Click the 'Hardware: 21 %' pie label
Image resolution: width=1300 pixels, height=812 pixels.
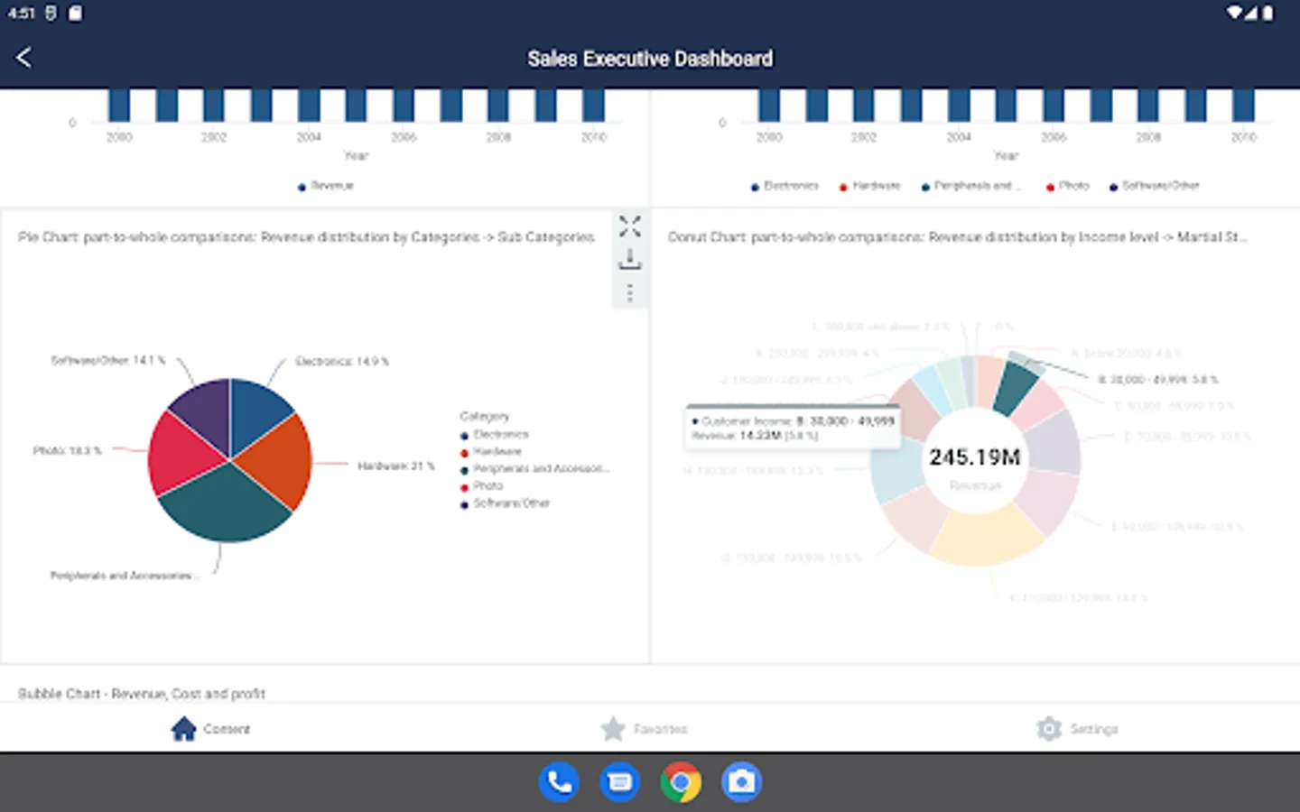click(396, 466)
